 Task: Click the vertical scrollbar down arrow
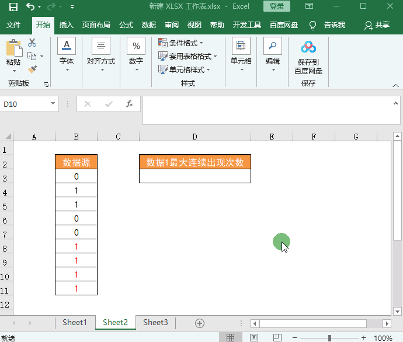397,312
